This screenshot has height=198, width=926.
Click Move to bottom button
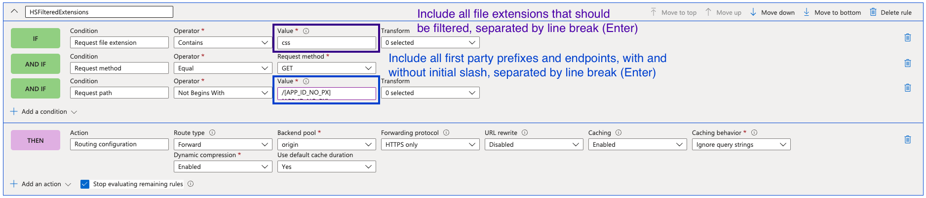[832, 12]
